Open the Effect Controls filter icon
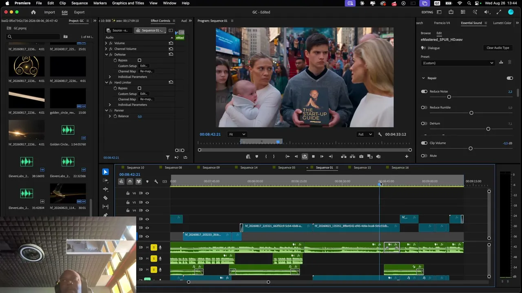This screenshot has width=522, height=293. [168, 157]
